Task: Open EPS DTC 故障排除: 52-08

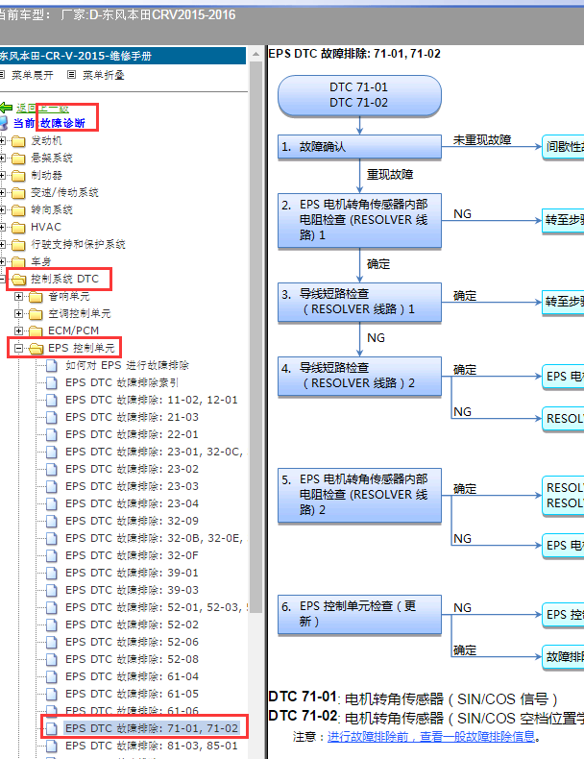Action: (x=133, y=659)
